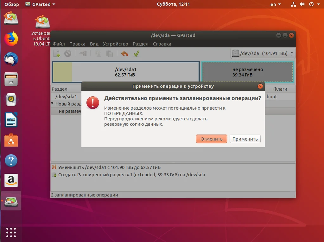Screen dimensions: 324x242
Task: Show applications grid in the dock
Action: click(11, 233)
